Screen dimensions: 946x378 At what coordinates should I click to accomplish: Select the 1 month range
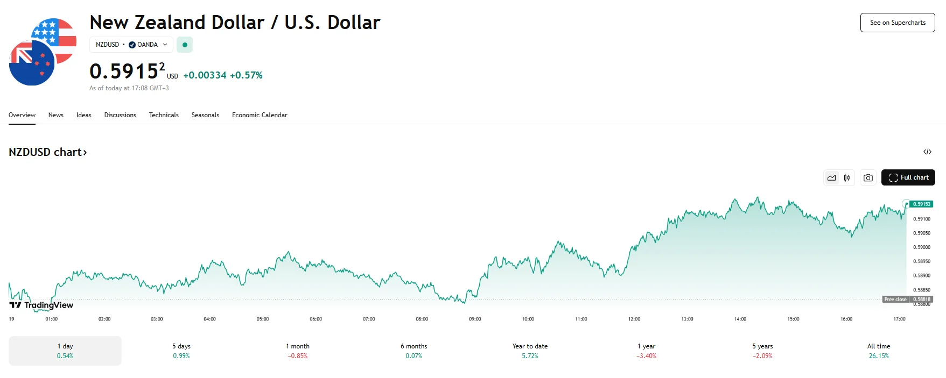coord(298,351)
